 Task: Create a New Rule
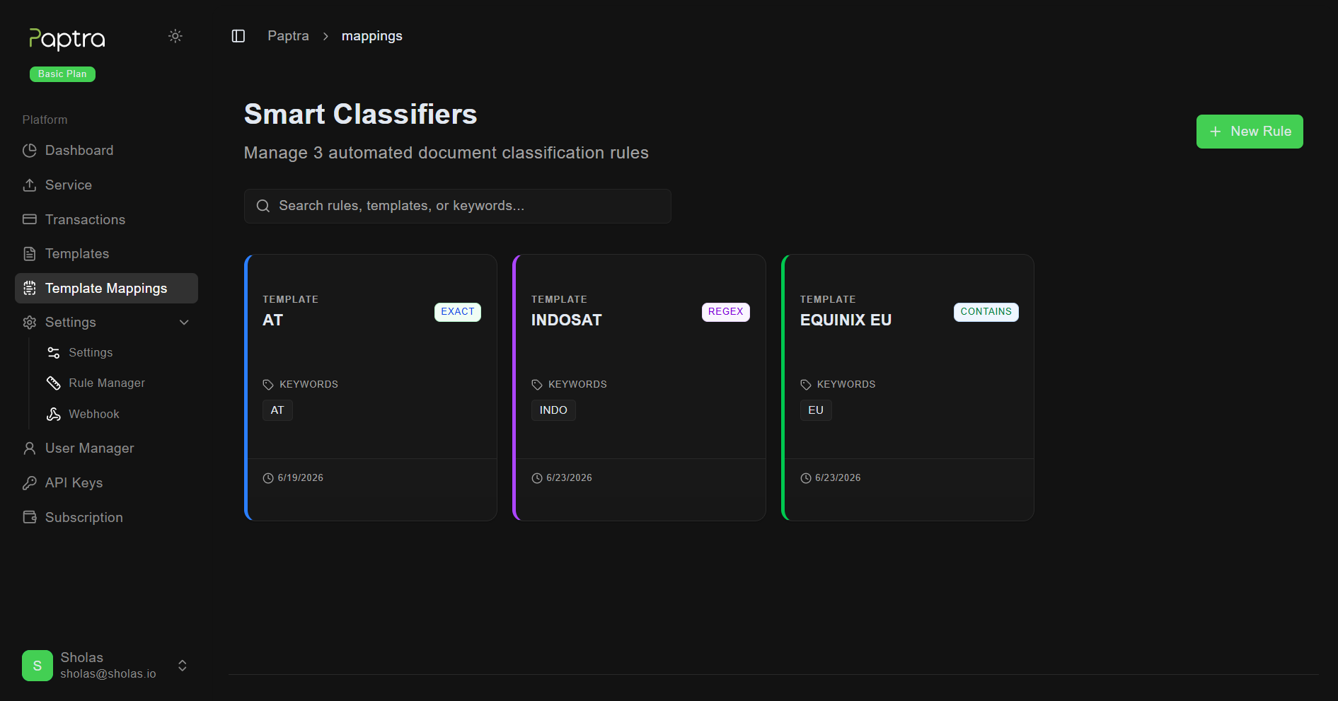coord(1250,132)
